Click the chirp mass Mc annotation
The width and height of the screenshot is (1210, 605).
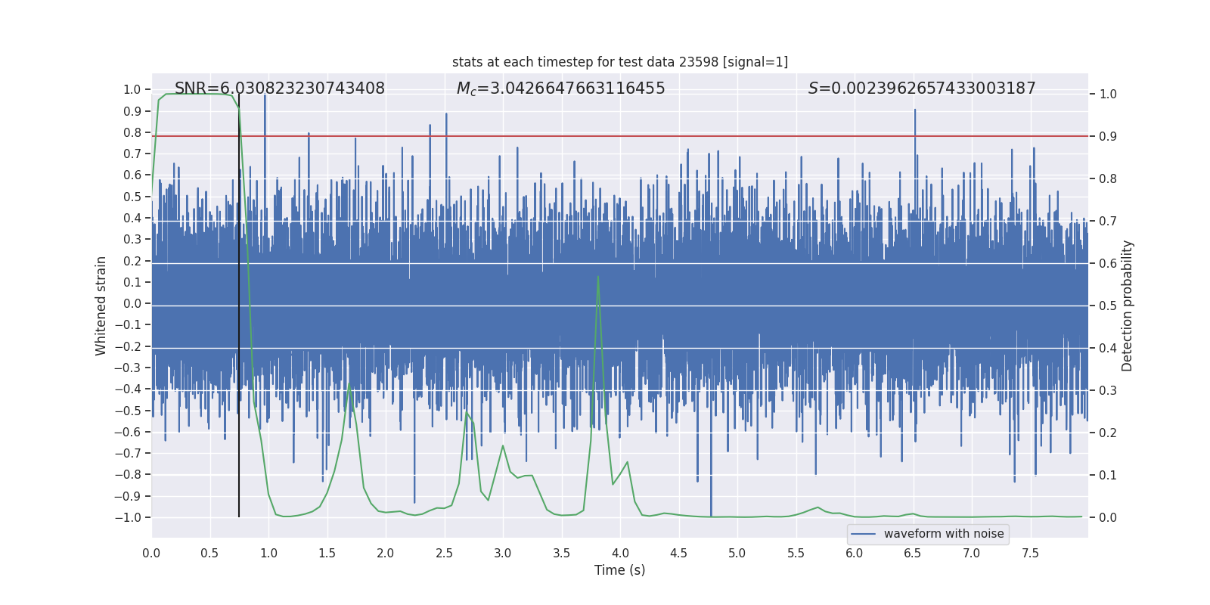pyautogui.click(x=560, y=88)
